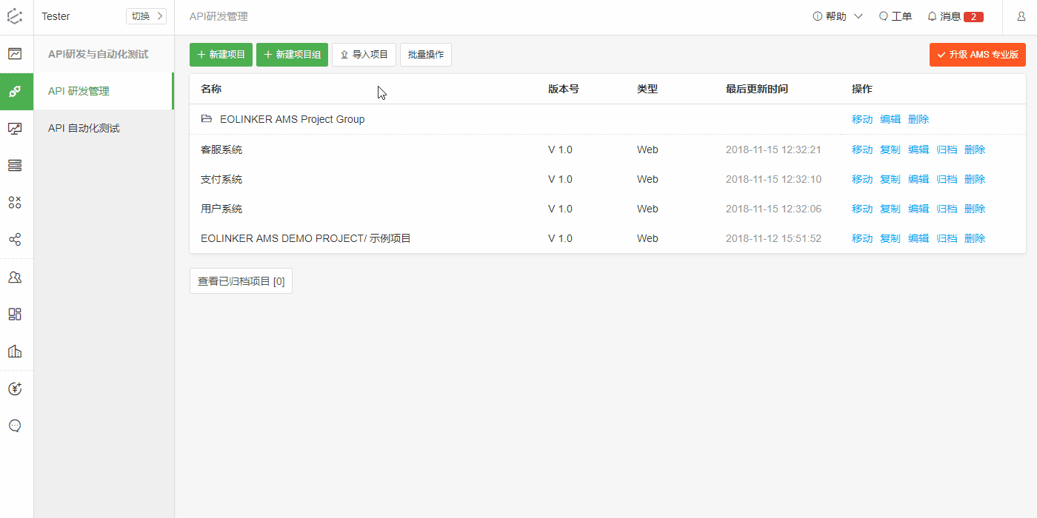Click 删除 in the DEMO PROJECT row
This screenshot has width=1037, height=518.
tap(975, 238)
